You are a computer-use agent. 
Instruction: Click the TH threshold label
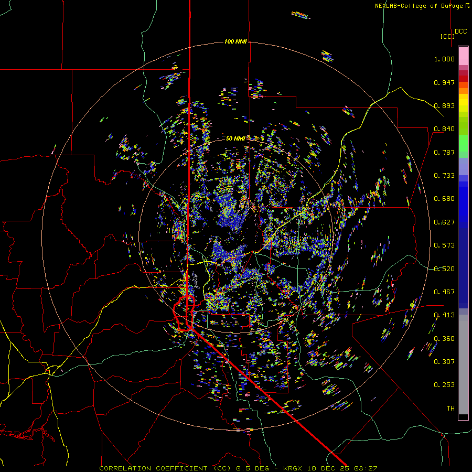coord(450,409)
